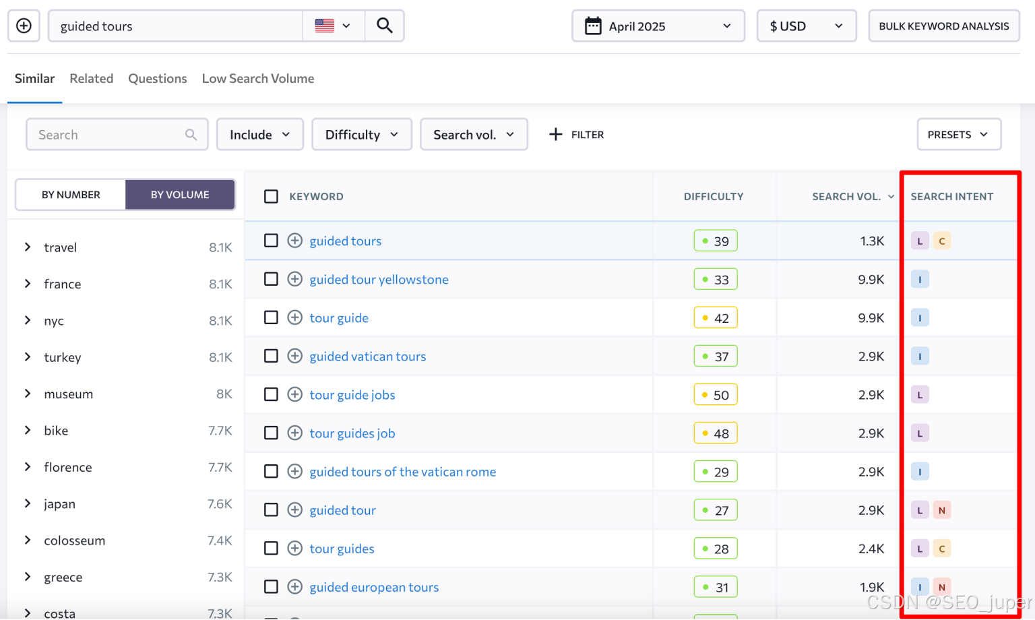The image size is (1035, 620).
Task: Open the country flag dropdown
Action: 334,26
